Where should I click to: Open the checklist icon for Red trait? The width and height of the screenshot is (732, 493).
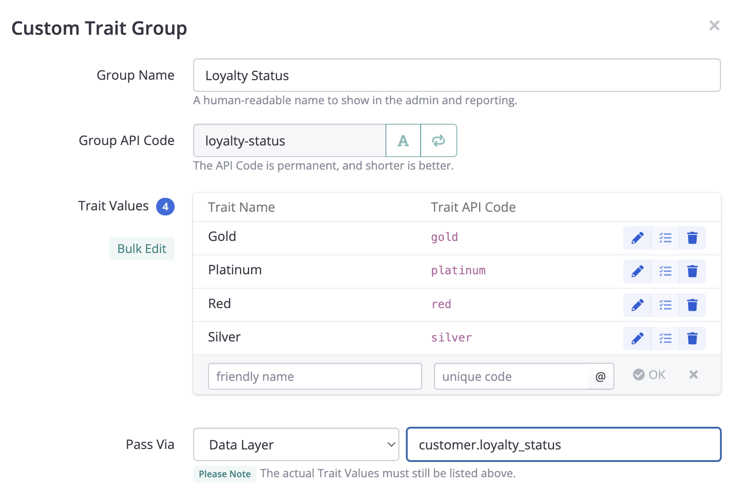(665, 305)
